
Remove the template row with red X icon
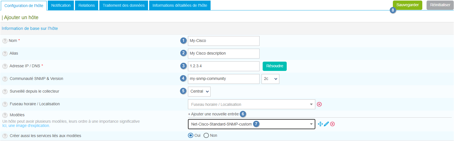point(333,124)
